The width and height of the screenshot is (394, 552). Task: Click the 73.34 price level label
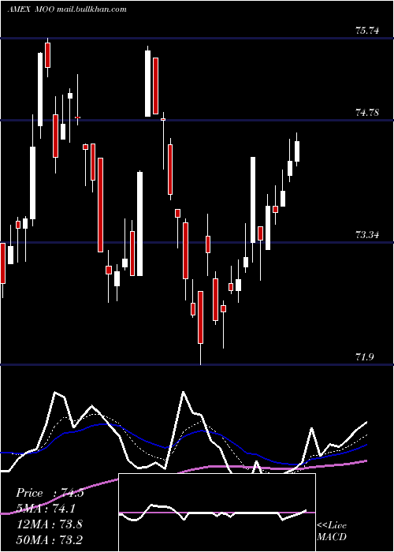[x=367, y=235]
